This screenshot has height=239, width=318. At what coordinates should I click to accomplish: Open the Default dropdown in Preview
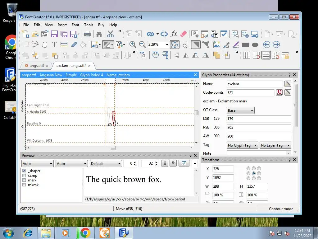pos(106,164)
